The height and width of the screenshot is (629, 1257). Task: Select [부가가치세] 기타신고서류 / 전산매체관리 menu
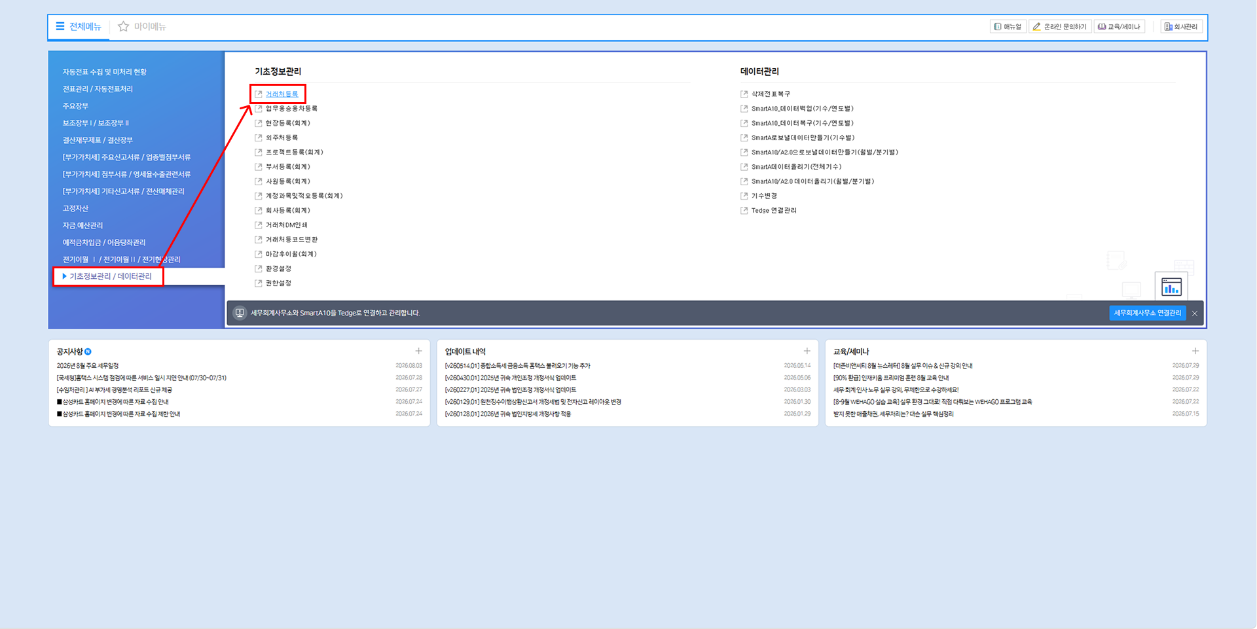[123, 191]
